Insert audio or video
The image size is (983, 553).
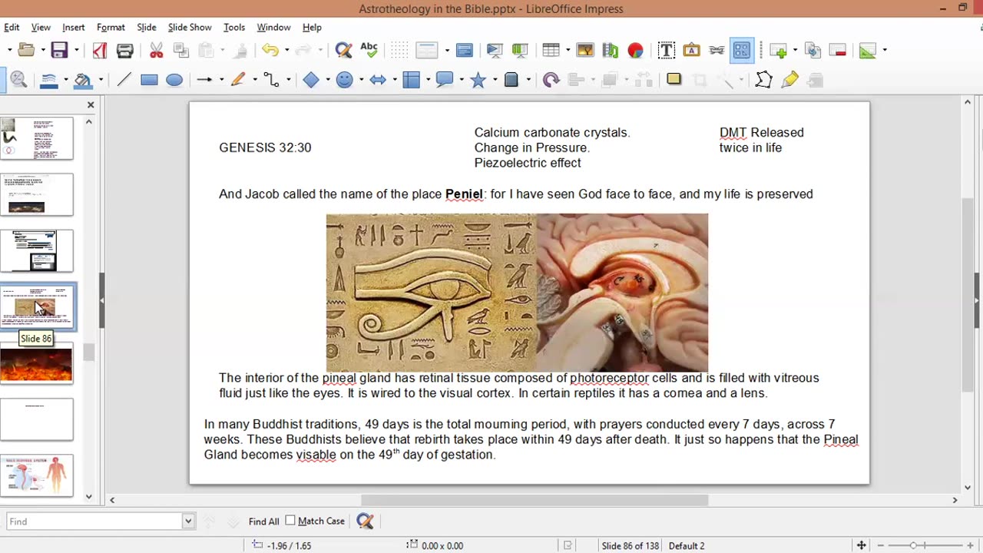pyautogui.click(x=611, y=51)
